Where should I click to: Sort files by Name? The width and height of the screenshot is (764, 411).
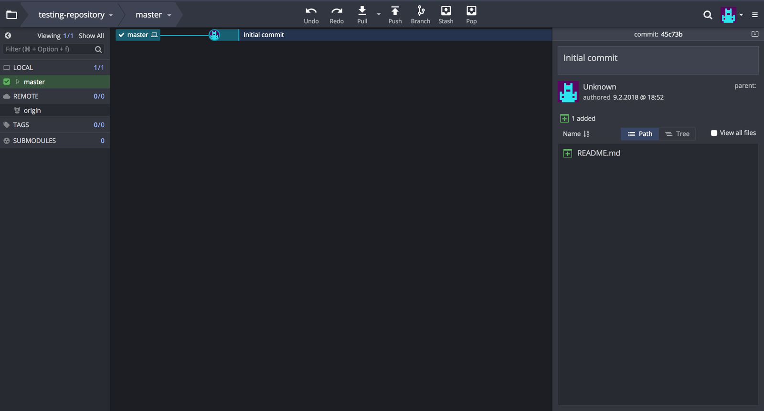tap(576, 134)
